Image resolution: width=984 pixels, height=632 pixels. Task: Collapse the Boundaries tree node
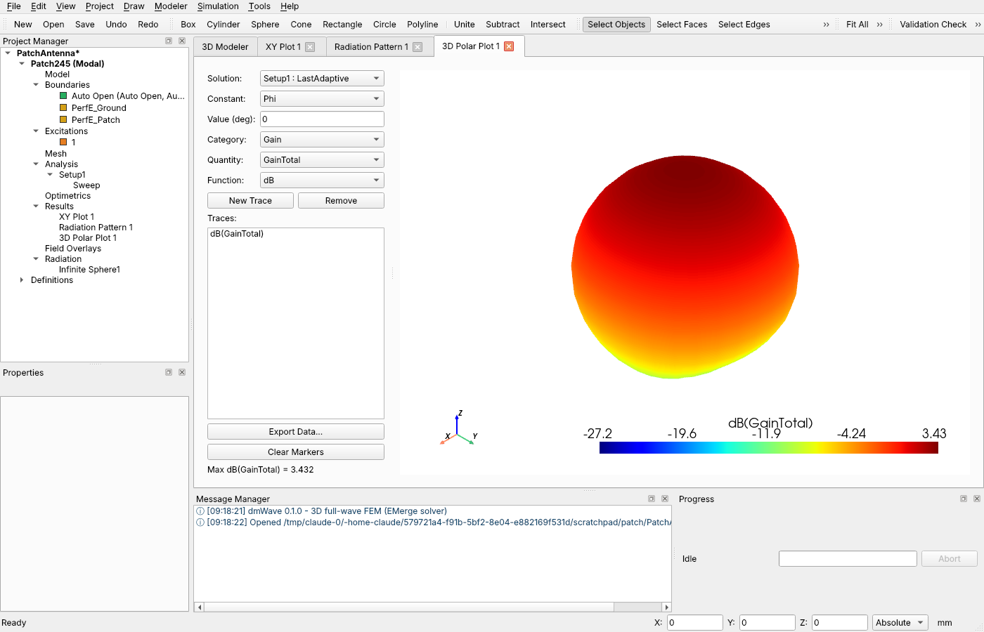pos(36,85)
